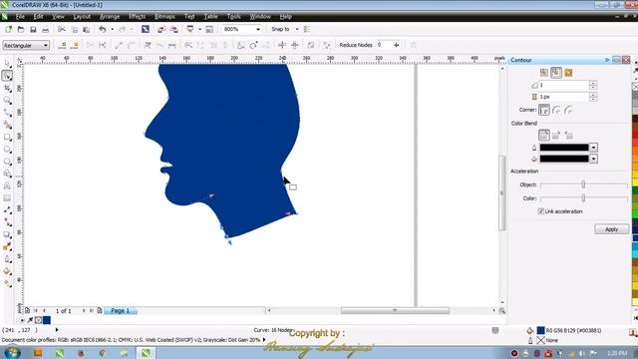Open the contour outline color dropdown
Screen dimensions: 638x359
[594, 148]
